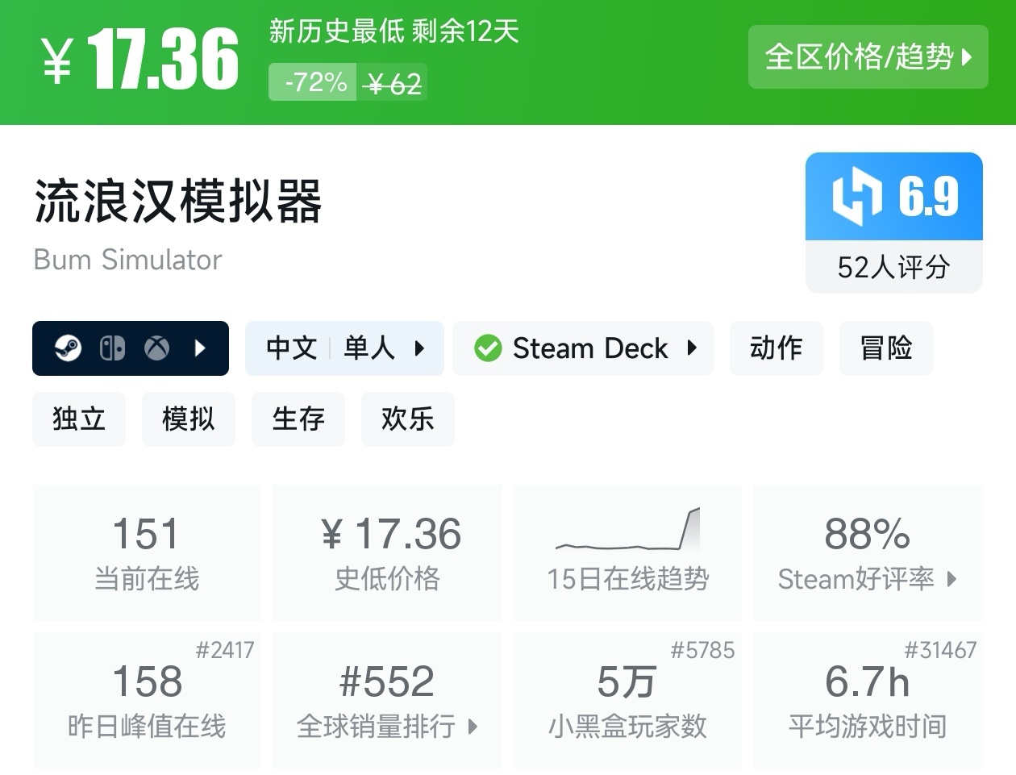1016x775 pixels.
Task: Open the 151 当前在线 stat card
Action: [x=147, y=552]
